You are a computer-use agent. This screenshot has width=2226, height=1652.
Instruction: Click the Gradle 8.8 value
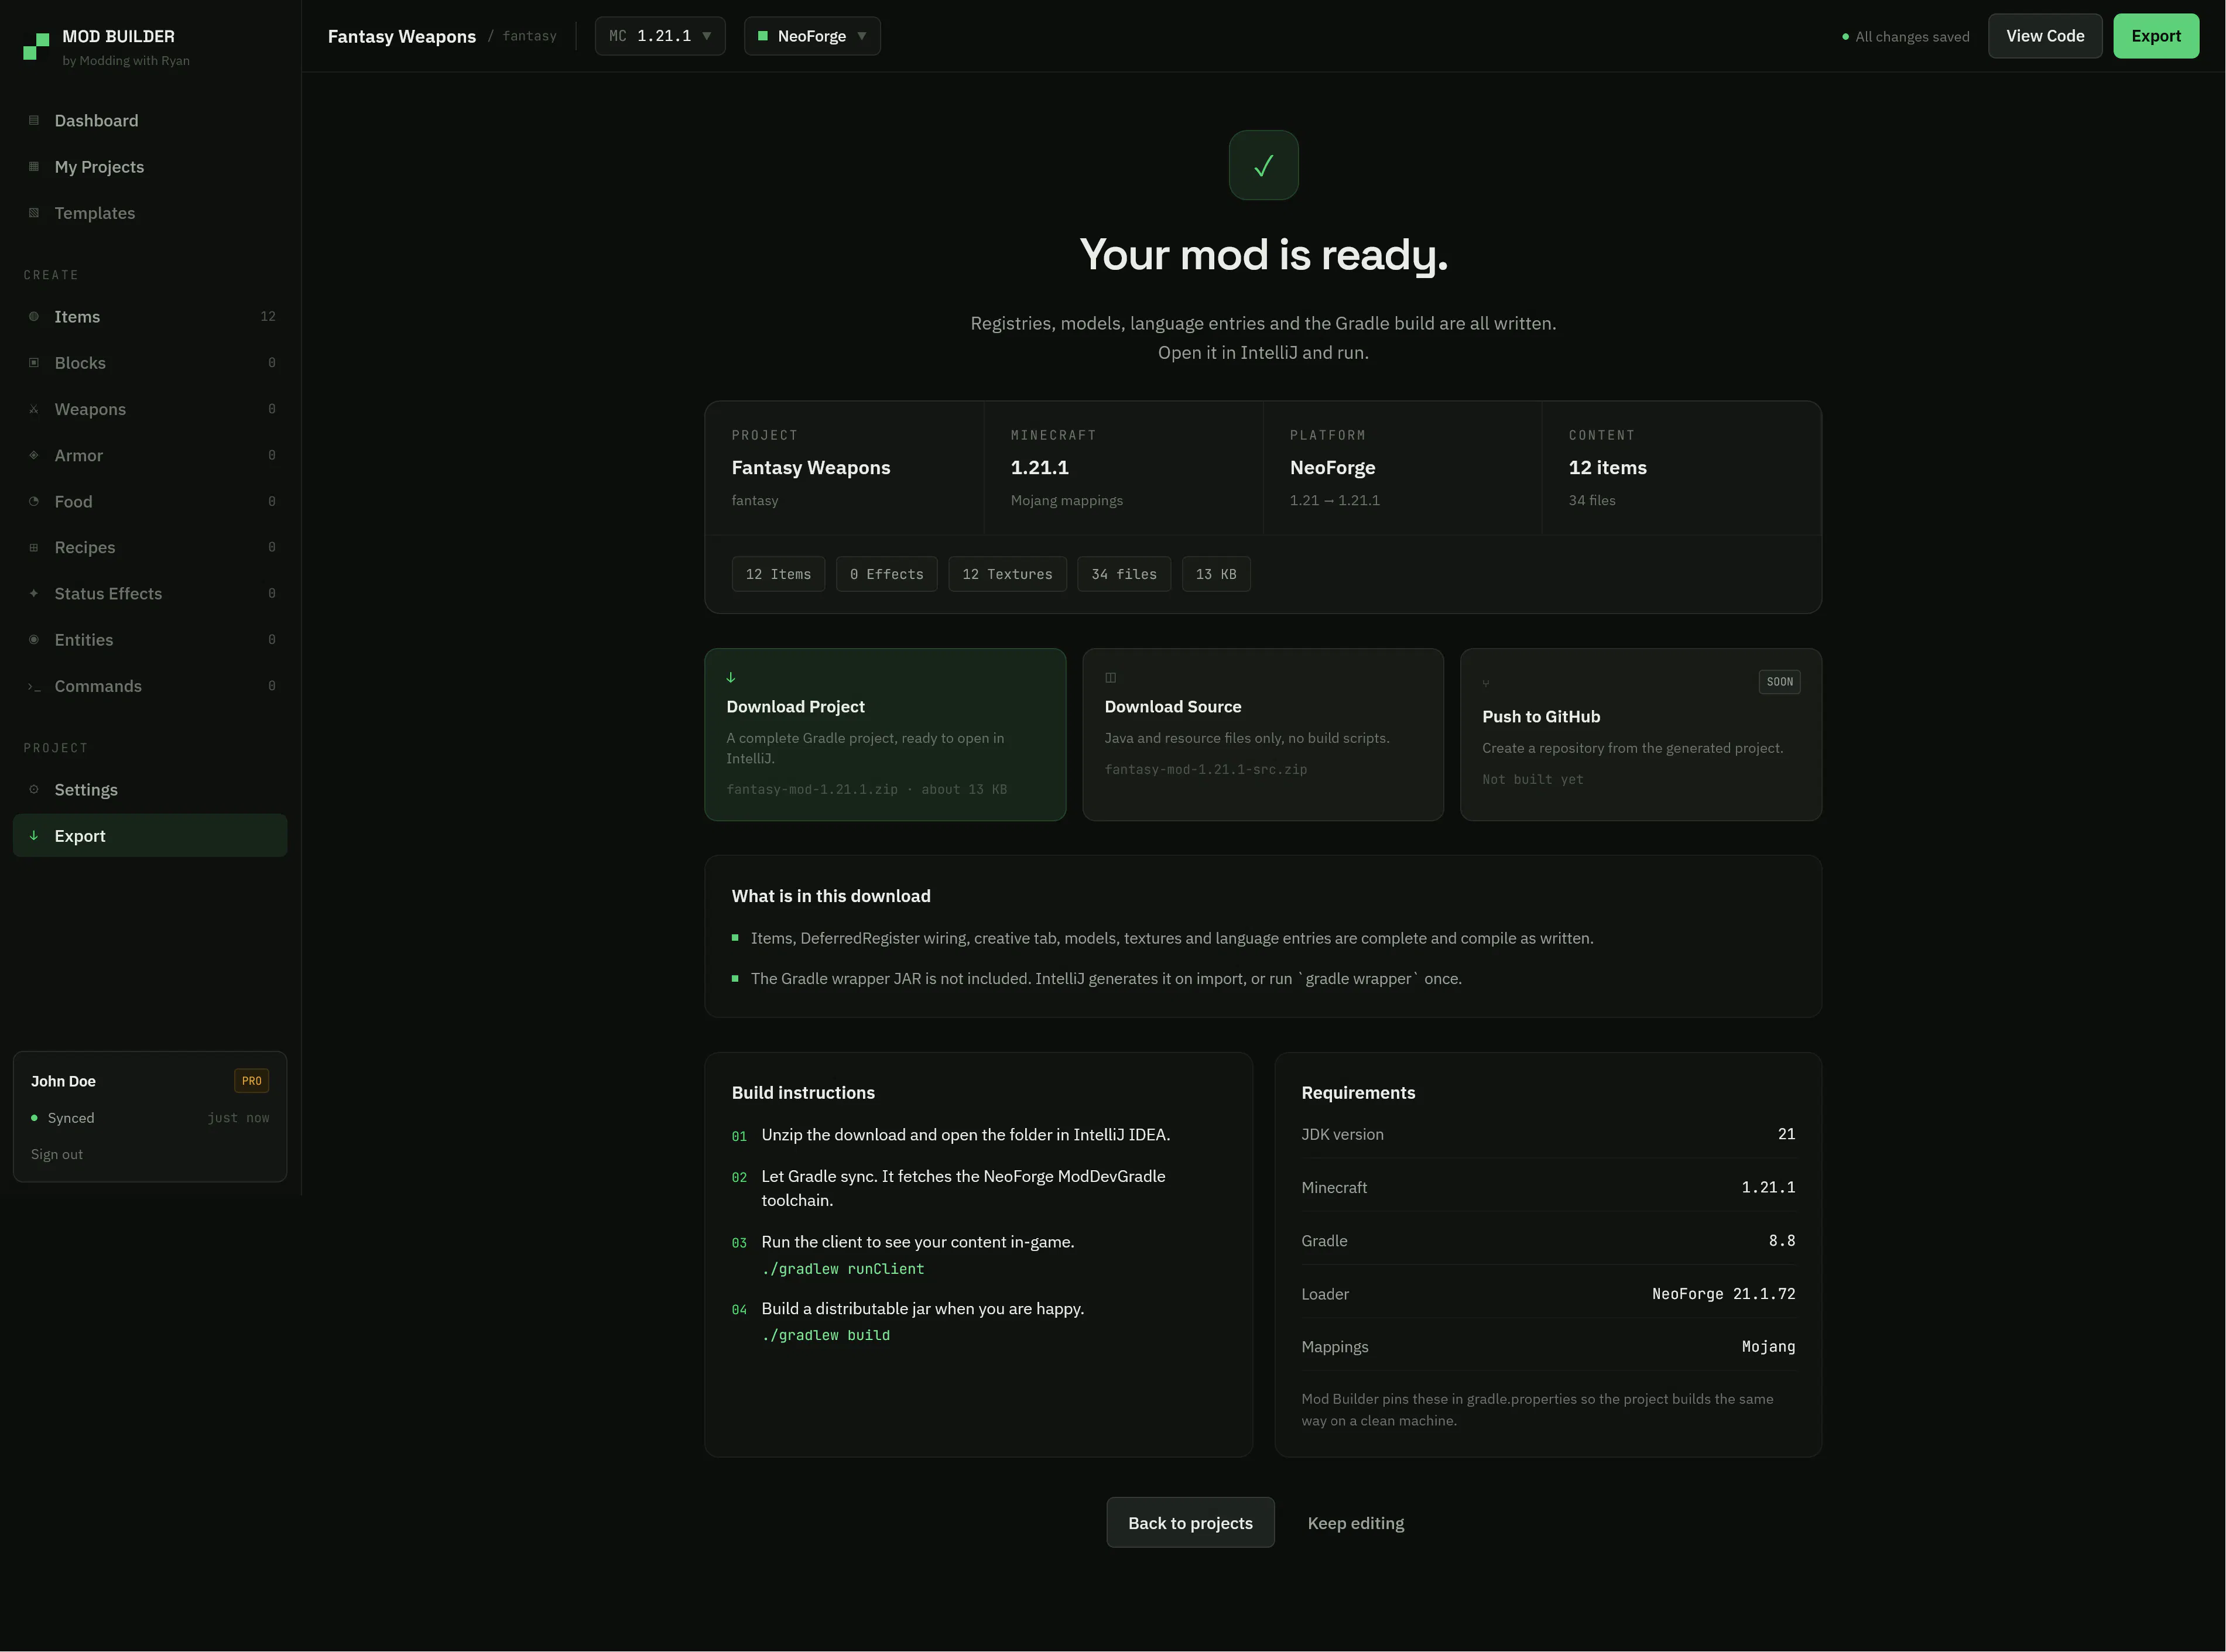click(1781, 1240)
